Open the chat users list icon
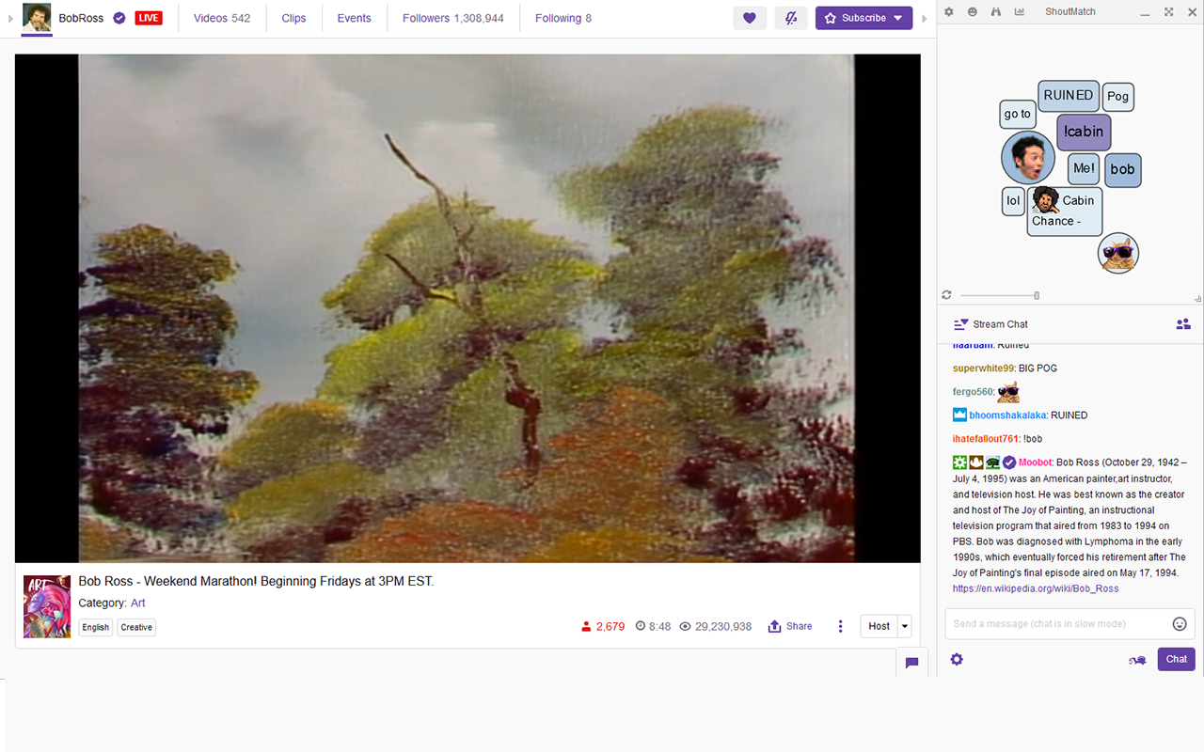The height and width of the screenshot is (752, 1204). tap(1183, 324)
